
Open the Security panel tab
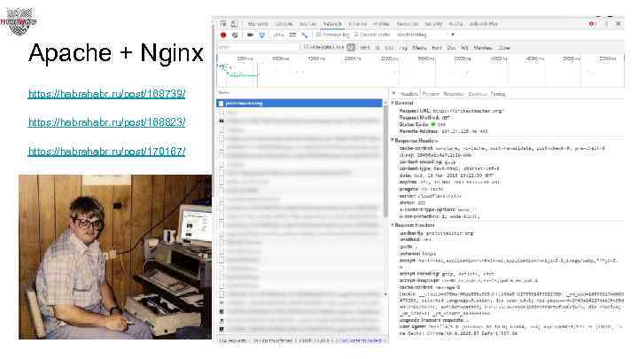(x=433, y=24)
